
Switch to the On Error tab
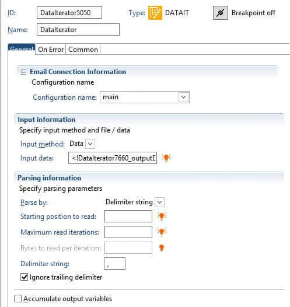pos(51,50)
